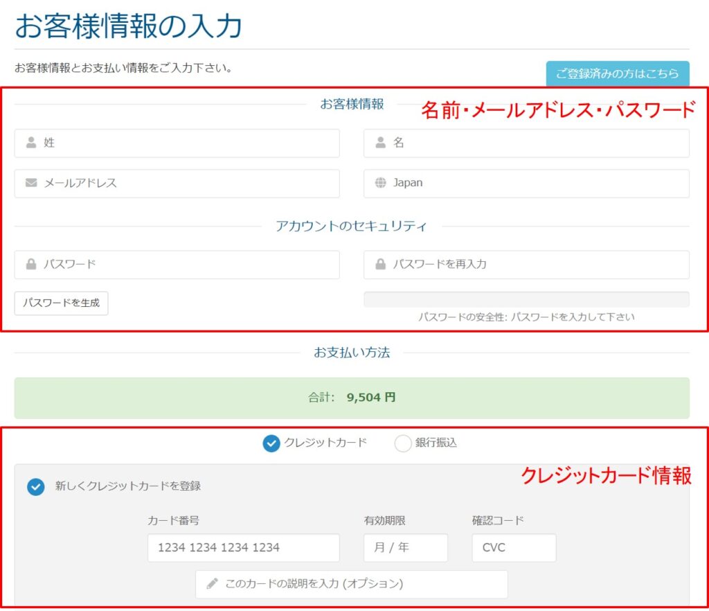
Task: Open the Japan country selector
Action: click(x=526, y=183)
